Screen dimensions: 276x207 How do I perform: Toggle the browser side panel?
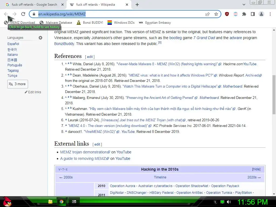coord(253,14)
